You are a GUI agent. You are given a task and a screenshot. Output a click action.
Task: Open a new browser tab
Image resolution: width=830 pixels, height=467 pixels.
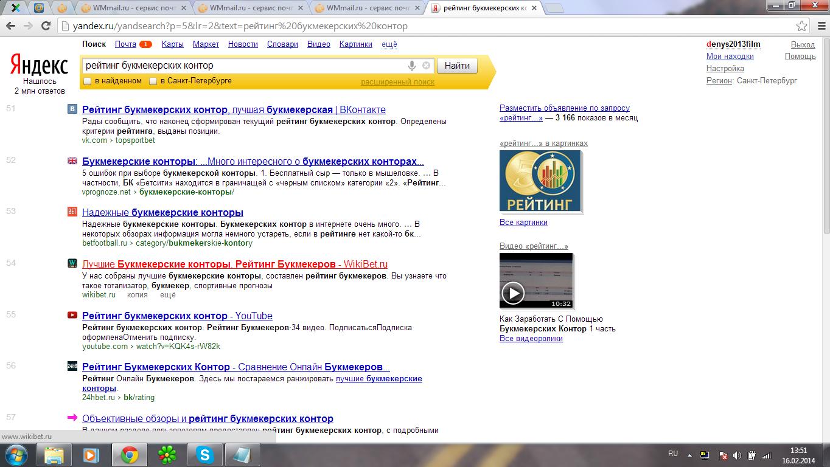(x=554, y=8)
